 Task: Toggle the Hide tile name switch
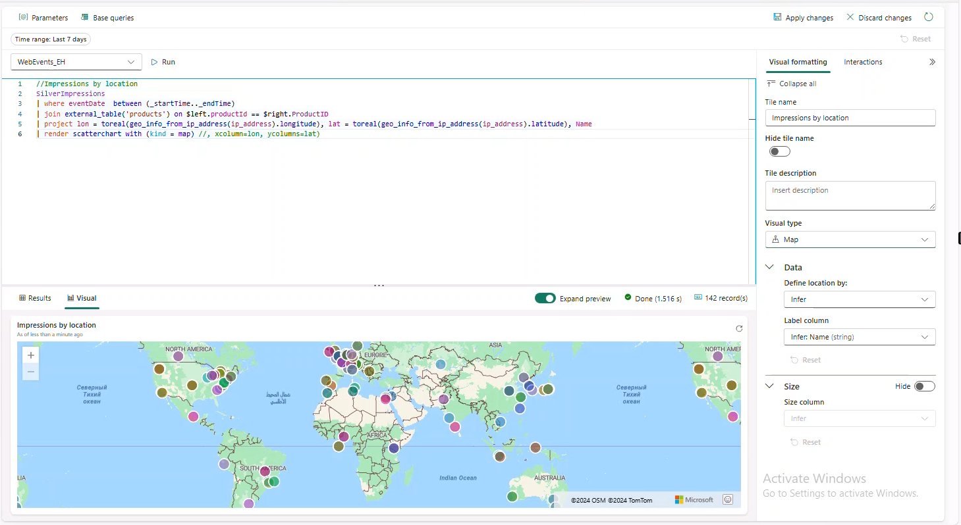(780, 151)
